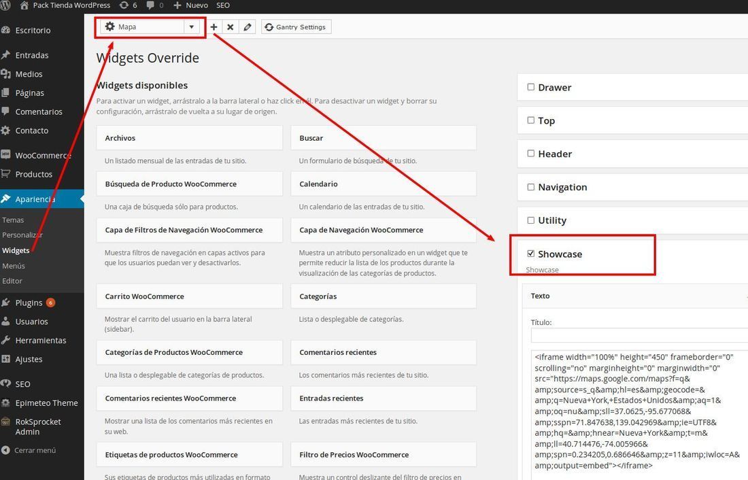Click the Usuarios person icon
The height and width of the screenshot is (480, 748).
click(5, 321)
